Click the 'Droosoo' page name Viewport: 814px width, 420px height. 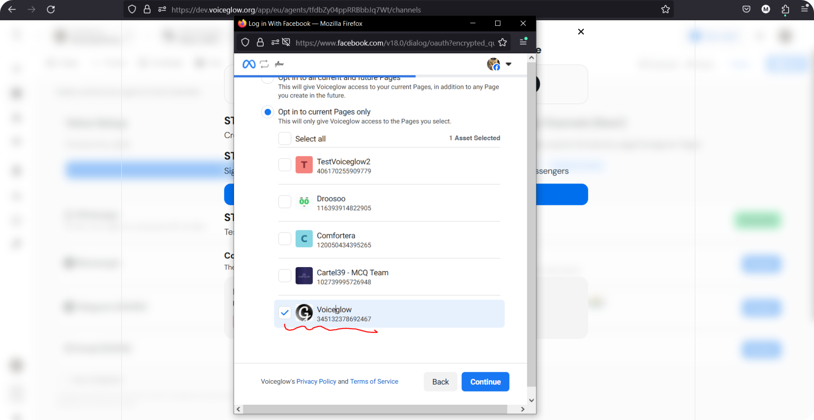331,198
